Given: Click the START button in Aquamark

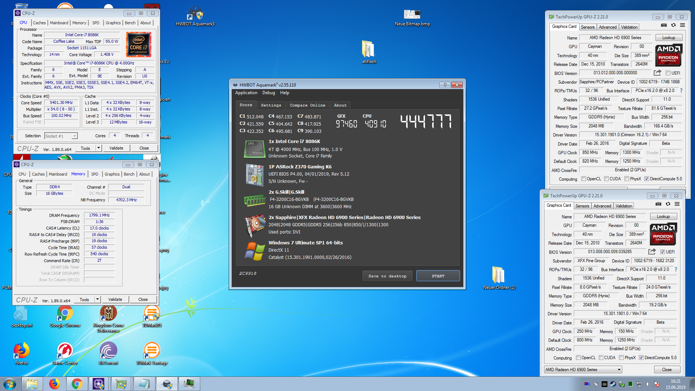Looking at the screenshot, I should (x=438, y=276).
